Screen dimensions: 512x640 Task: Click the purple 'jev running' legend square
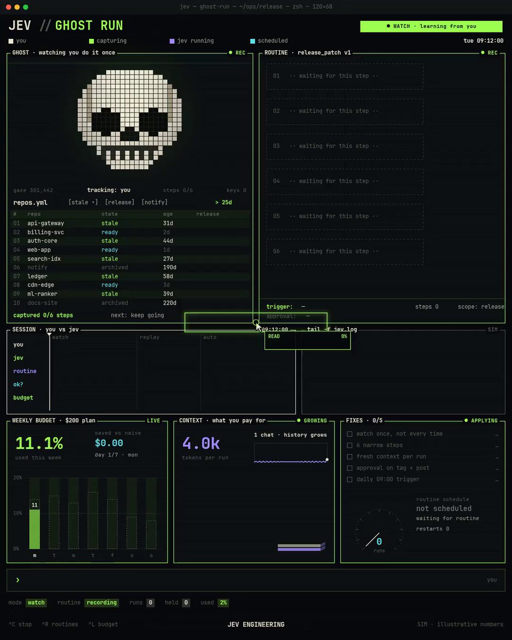[x=172, y=41]
